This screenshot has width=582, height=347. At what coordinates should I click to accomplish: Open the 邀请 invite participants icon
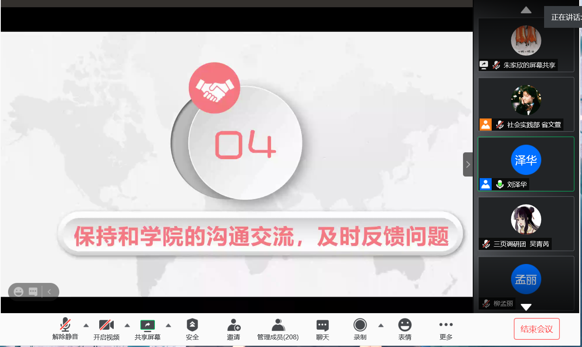234,325
